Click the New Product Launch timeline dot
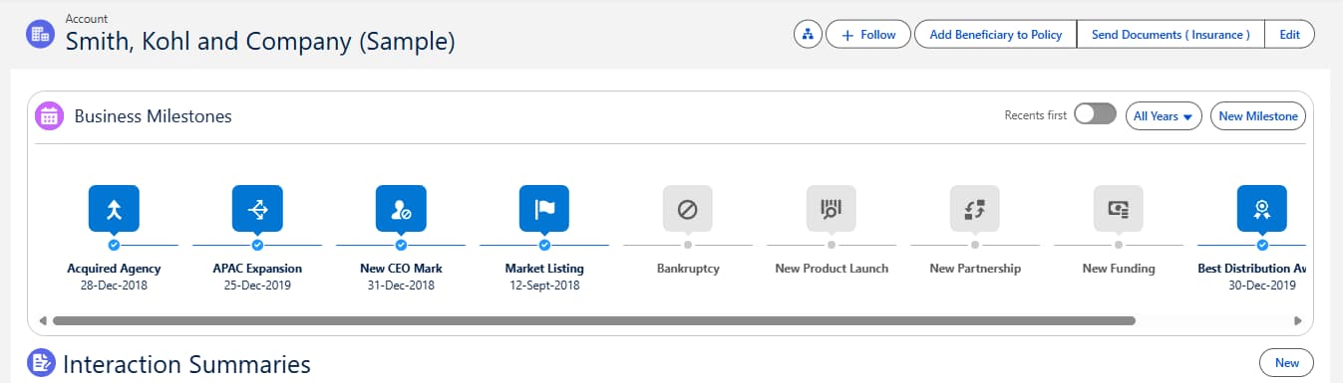 [832, 244]
